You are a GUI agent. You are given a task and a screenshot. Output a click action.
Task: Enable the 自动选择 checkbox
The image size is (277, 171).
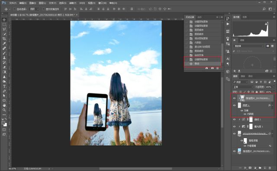pos(15,9)
